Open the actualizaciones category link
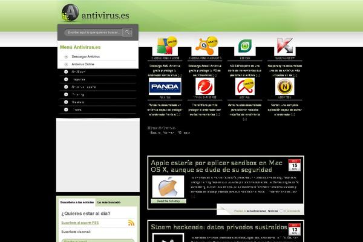363x242 pixels. (257, 211)
